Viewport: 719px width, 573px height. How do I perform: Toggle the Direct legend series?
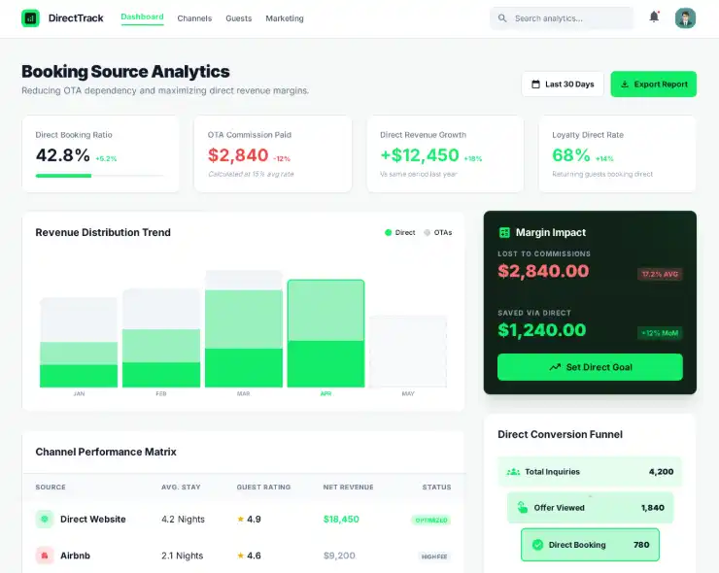point(399,233)
